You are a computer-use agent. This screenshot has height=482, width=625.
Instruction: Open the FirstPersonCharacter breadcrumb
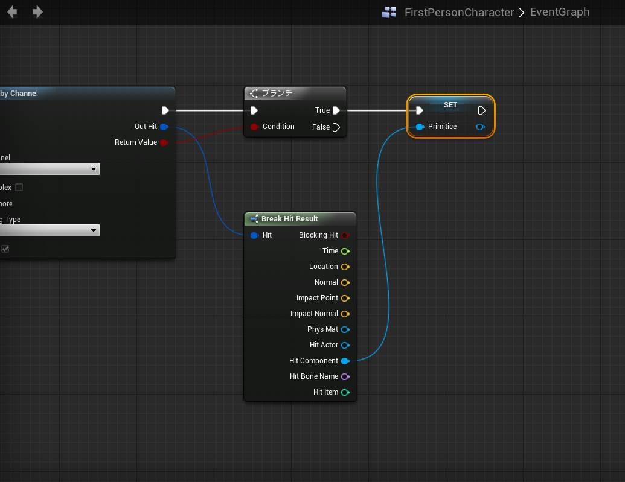click(x=459, y=12)
